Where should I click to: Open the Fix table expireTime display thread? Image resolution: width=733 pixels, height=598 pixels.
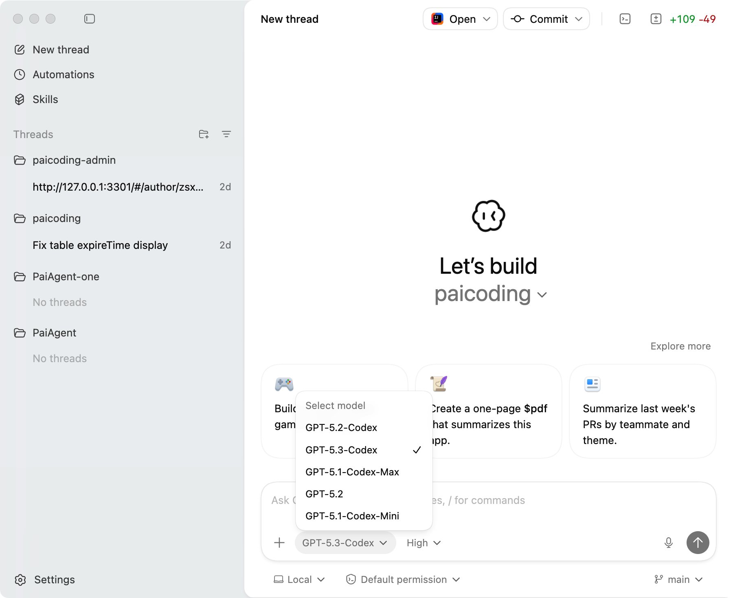tap(100, 245)
